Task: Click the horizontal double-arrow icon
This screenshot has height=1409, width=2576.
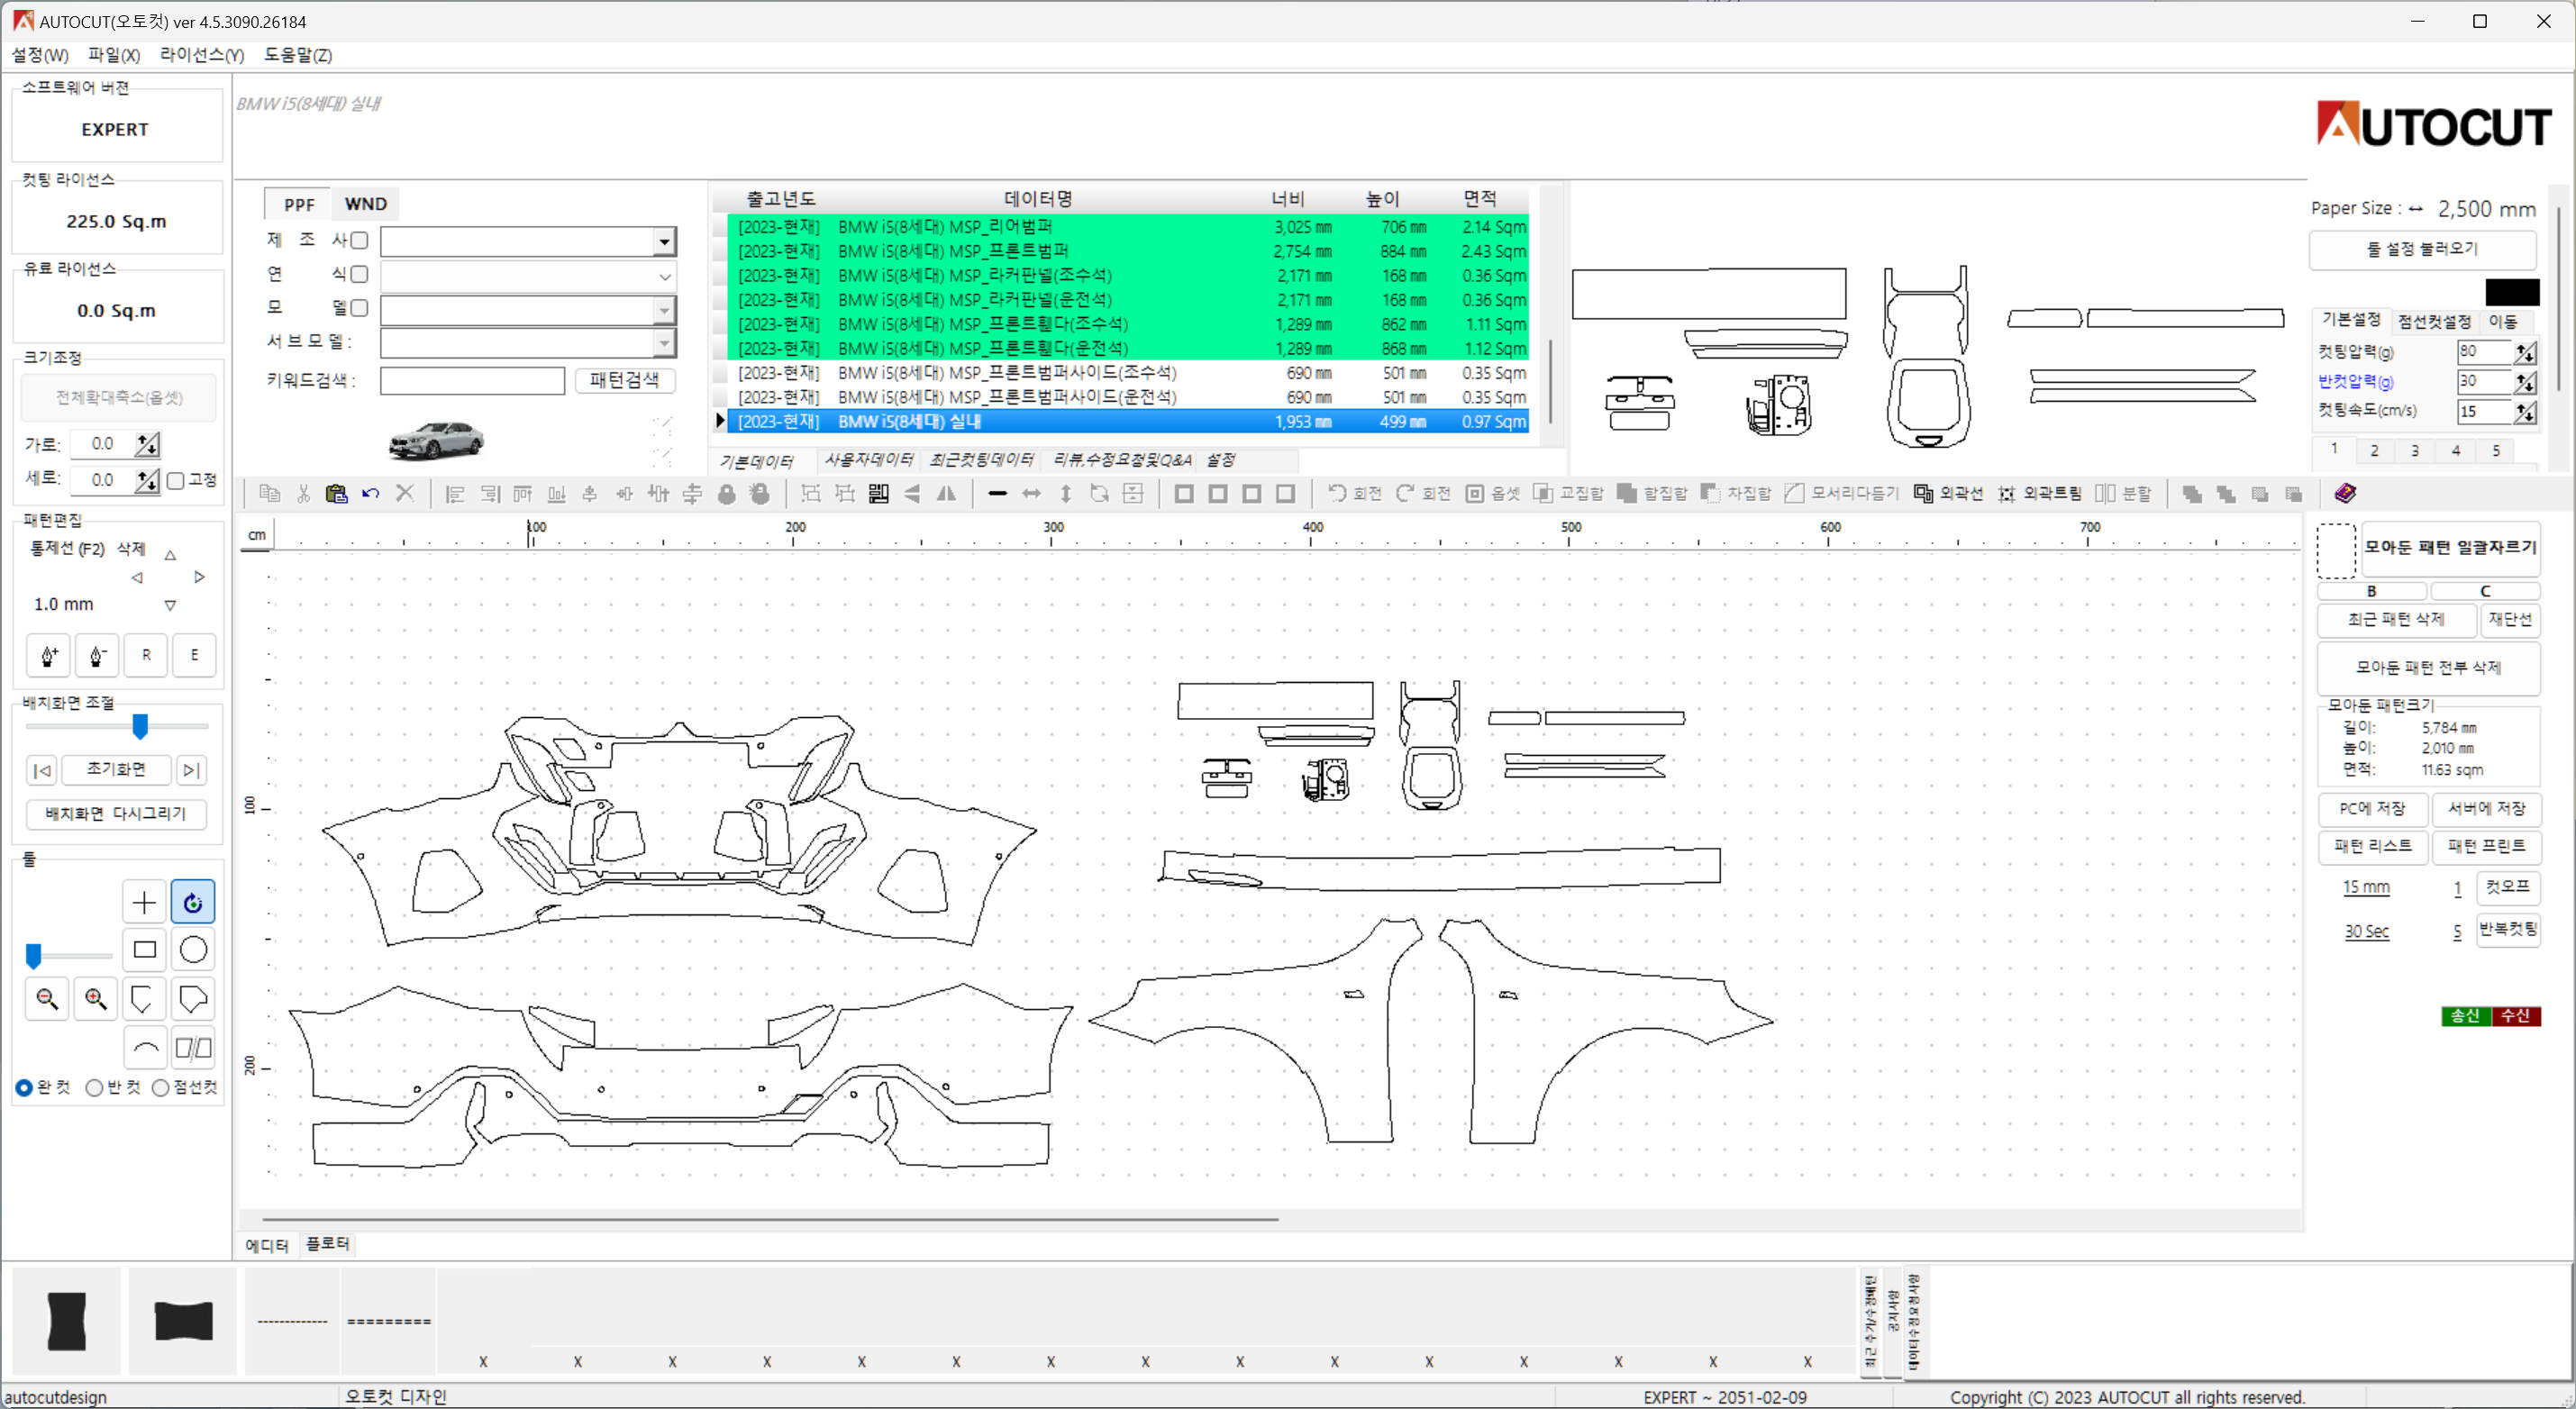Action: click(x=1031, y=493)
